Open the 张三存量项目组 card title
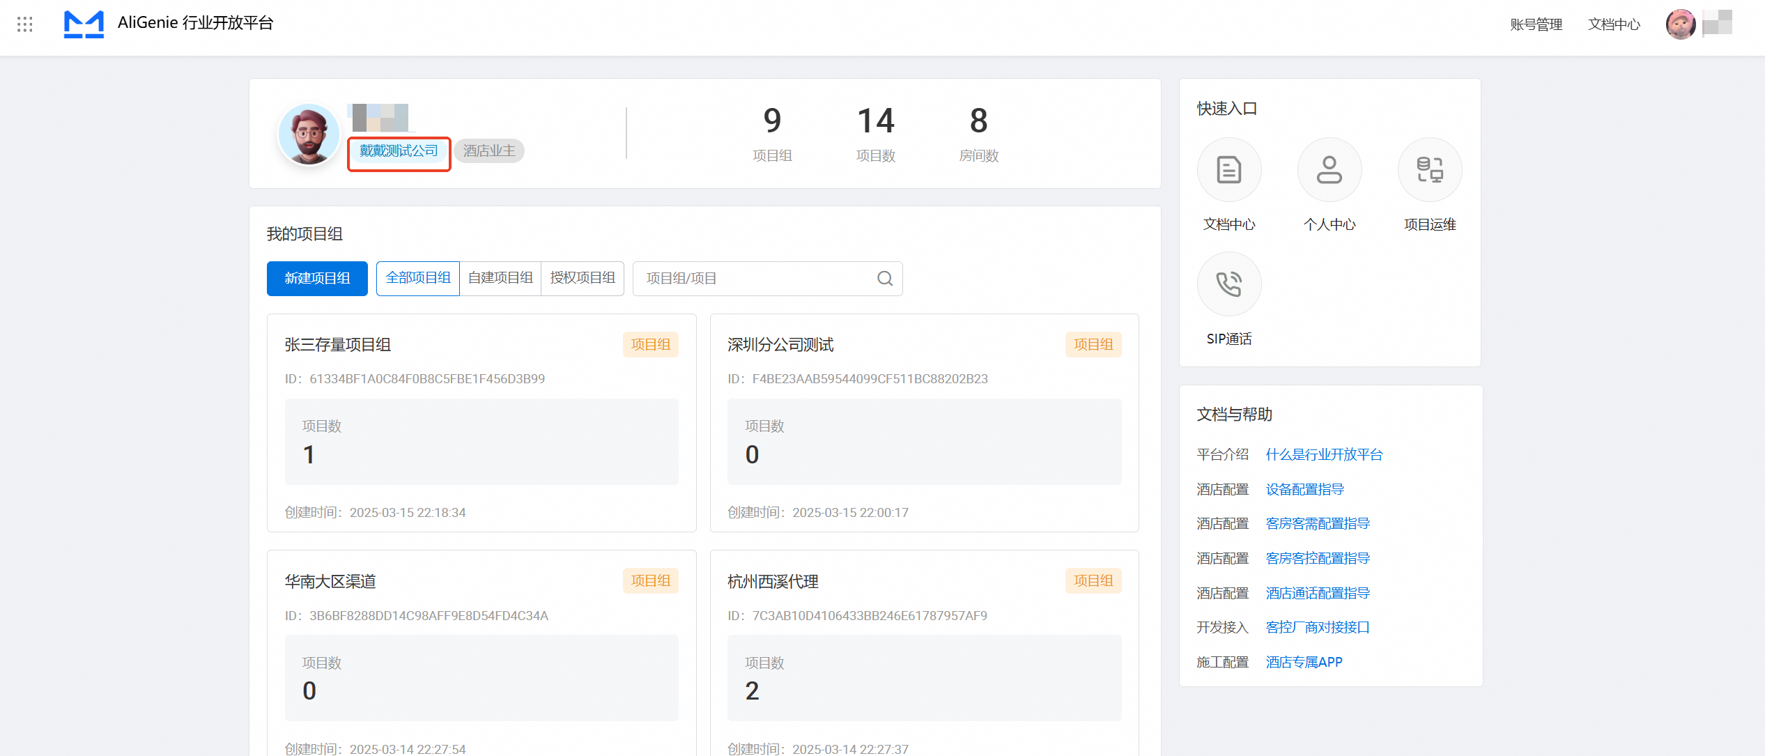Image resolution: width=1765 pixels, height=756 pixels. pos(337,345)
